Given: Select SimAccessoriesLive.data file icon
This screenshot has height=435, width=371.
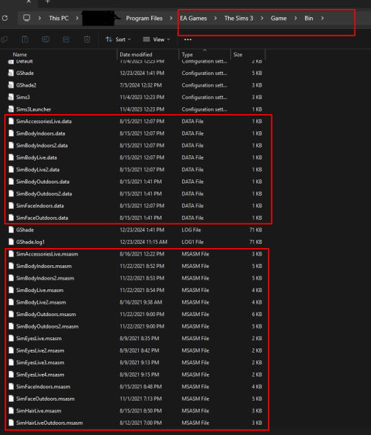Looking at the screenshot, I should click(x=11, y=121).
